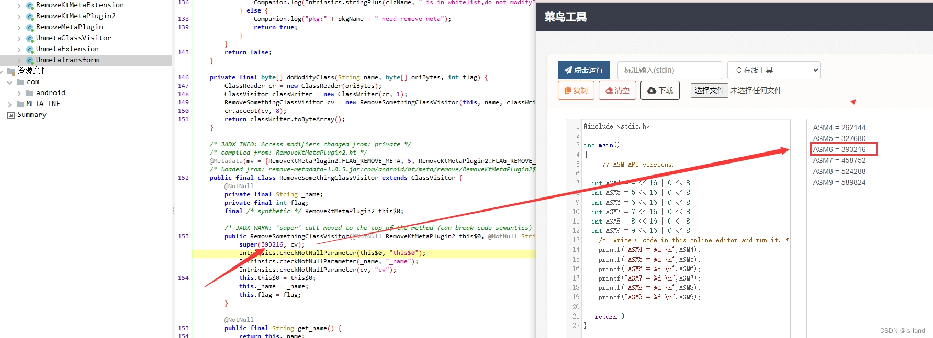
Task: Click the 资源文件 resources folder icon
Action: pyautogui.click(x=11, y=71)
